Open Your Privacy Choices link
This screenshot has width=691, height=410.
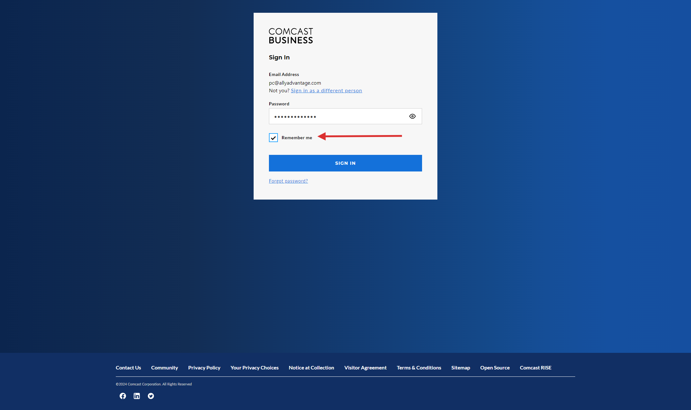tap(255, 368)
